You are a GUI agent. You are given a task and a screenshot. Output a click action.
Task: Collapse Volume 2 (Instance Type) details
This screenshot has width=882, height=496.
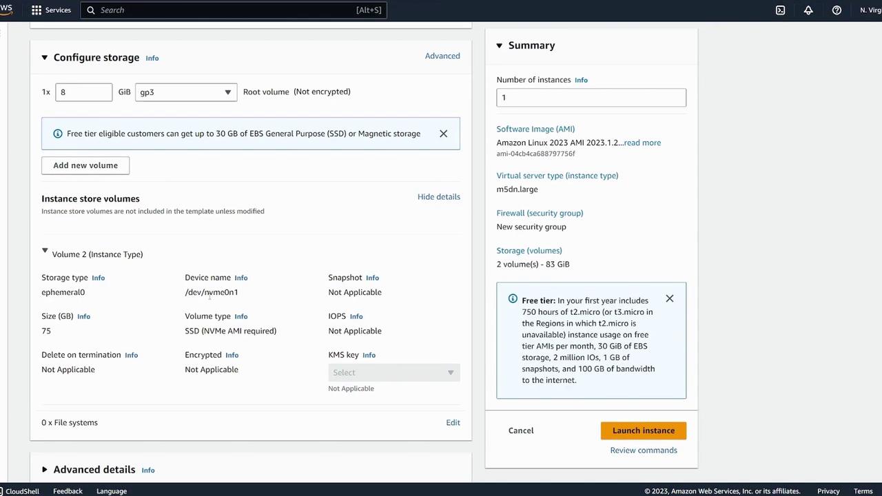45,251
